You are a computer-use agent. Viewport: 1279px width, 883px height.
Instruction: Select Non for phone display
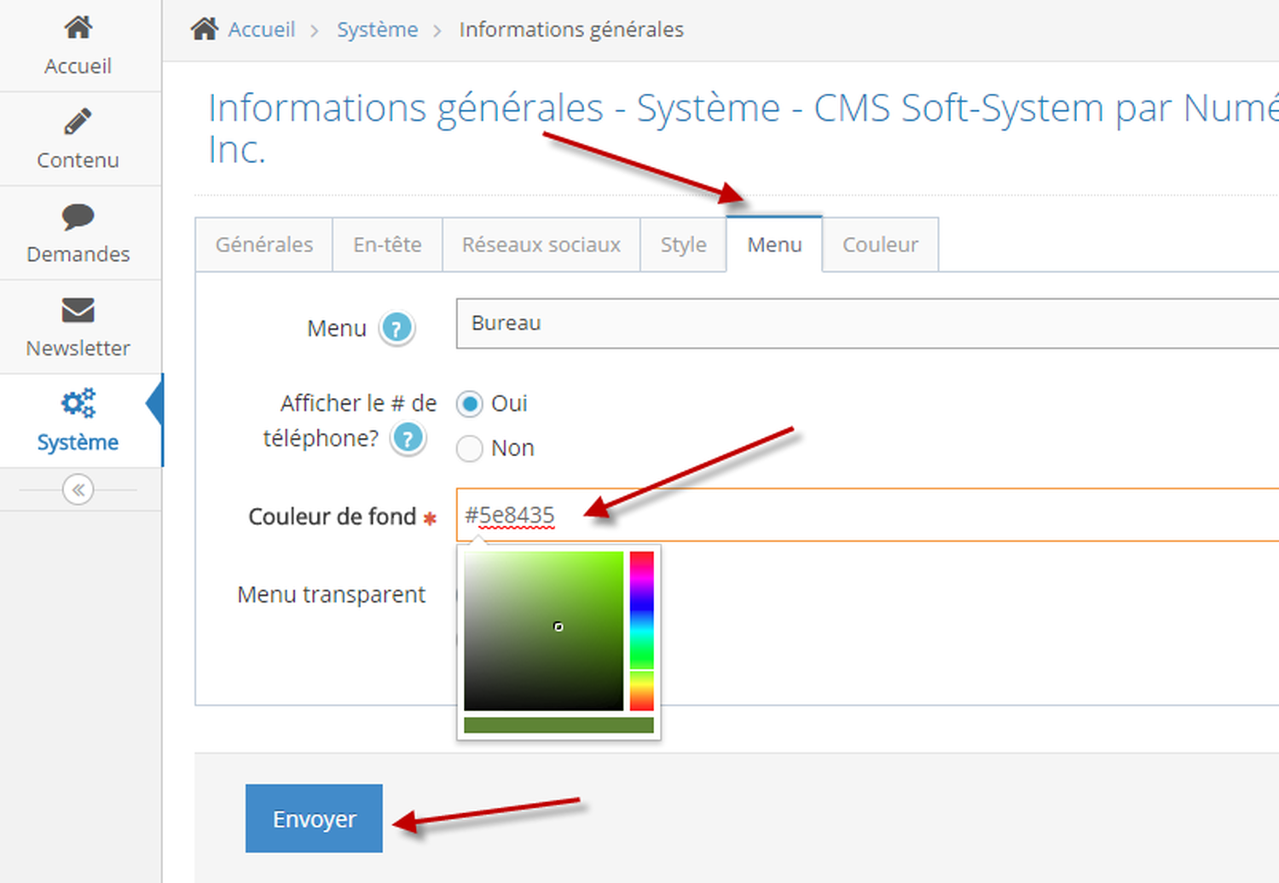coord(469,448)
